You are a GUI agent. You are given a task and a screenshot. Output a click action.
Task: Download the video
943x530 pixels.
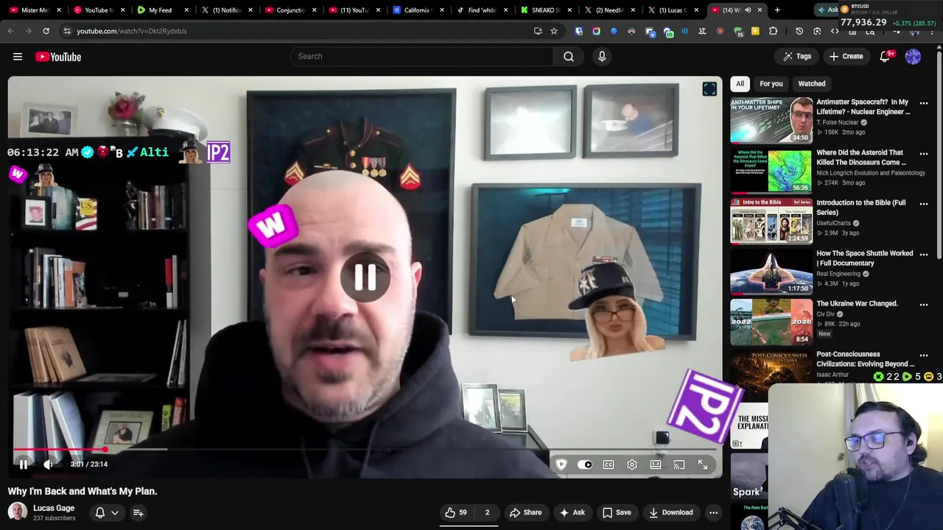670,512
